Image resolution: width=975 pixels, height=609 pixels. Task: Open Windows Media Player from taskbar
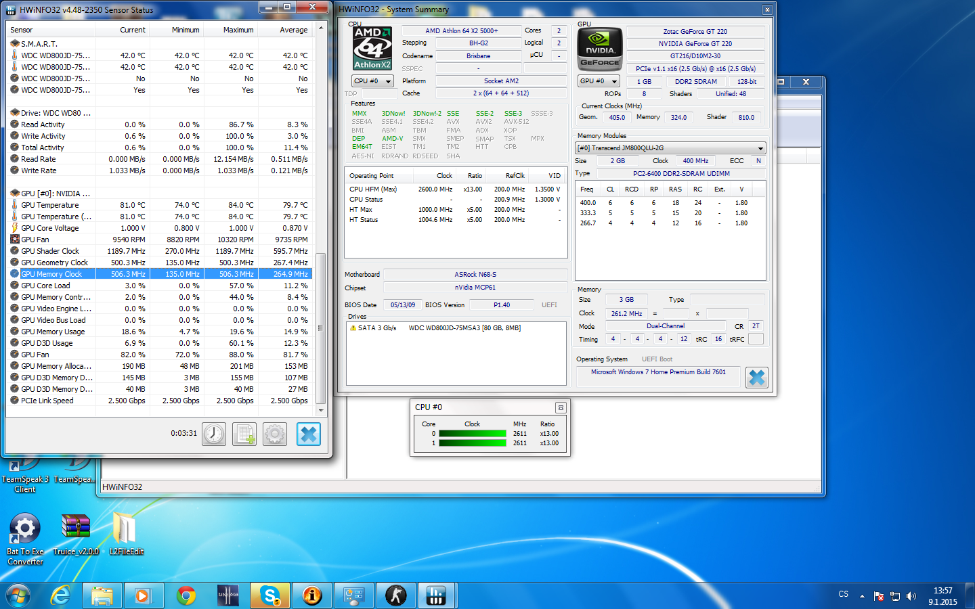(144, 595)
